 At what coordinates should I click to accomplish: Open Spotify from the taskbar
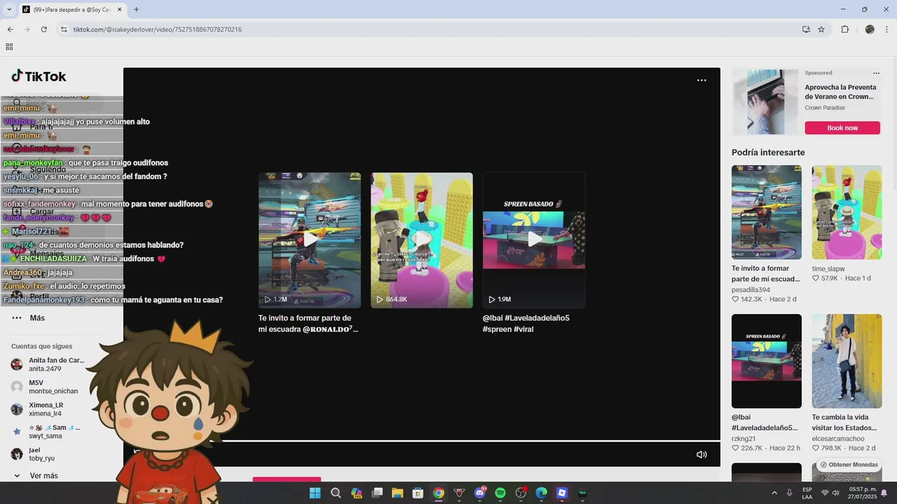point(500,493)
